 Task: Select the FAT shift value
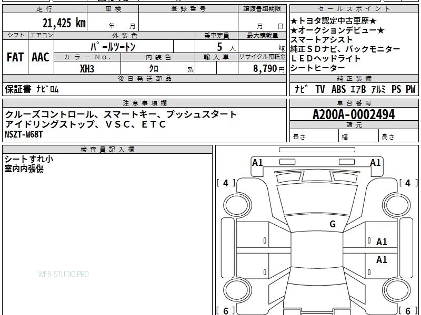coord(15,57)
